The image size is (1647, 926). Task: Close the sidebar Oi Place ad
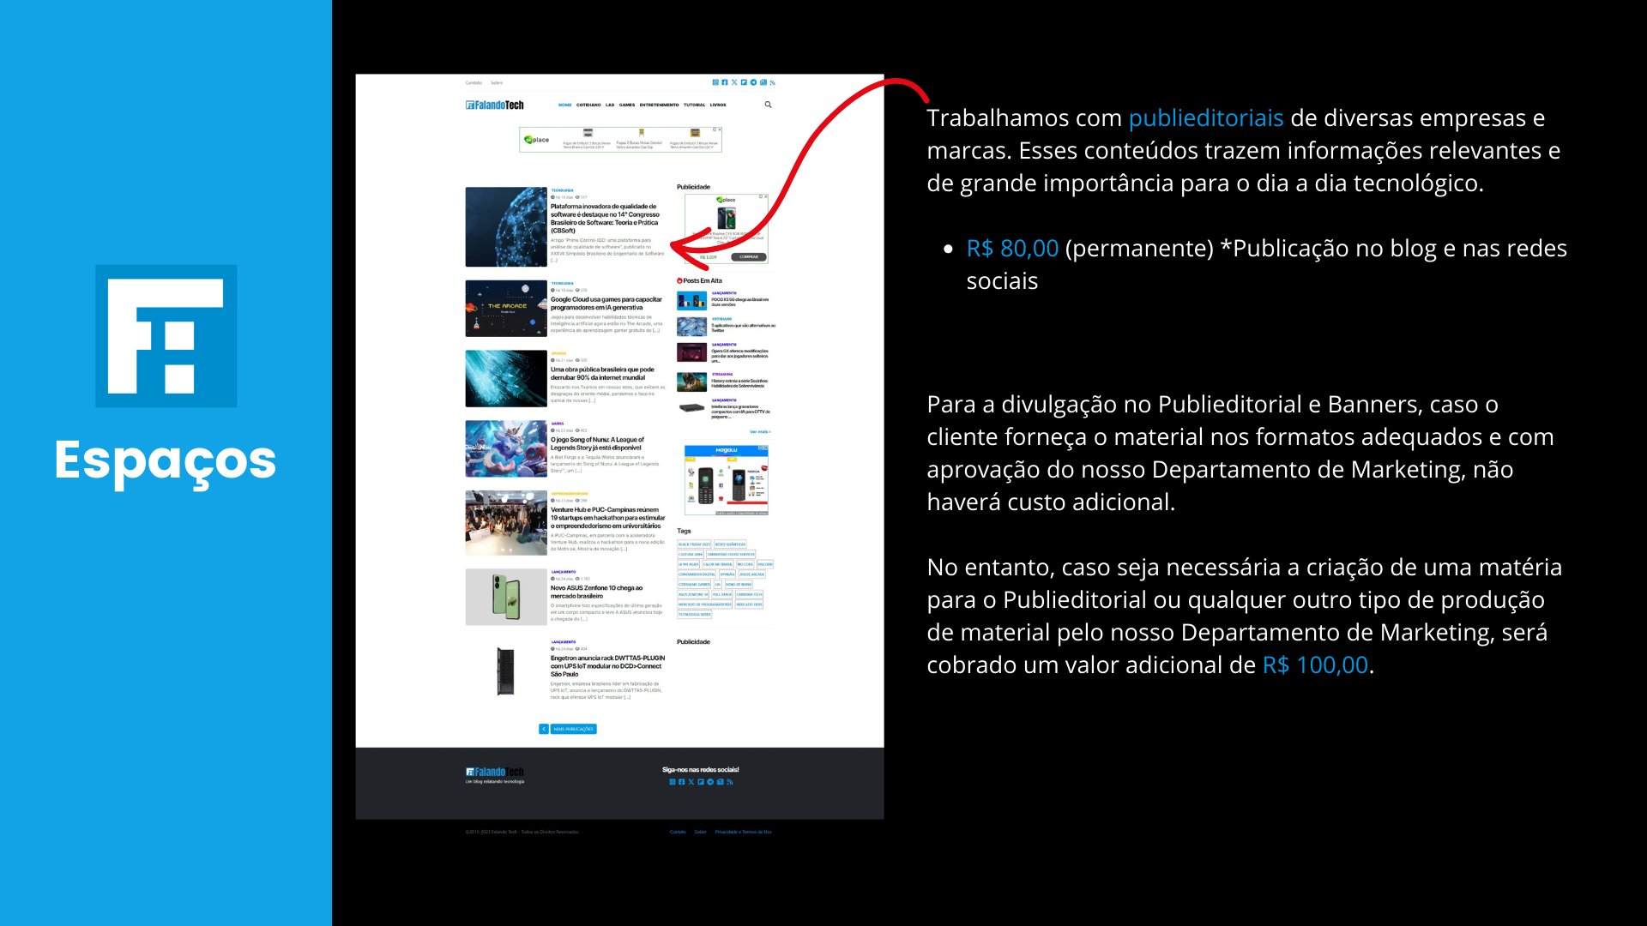[x=765, y=196]
